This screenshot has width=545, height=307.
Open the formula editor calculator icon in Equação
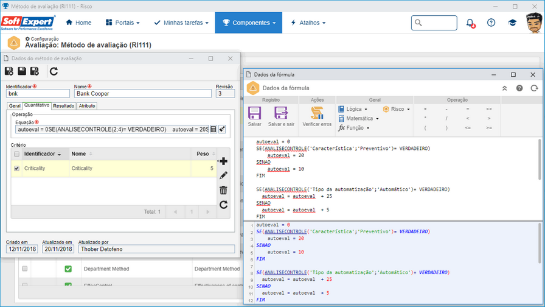[213, 129]
